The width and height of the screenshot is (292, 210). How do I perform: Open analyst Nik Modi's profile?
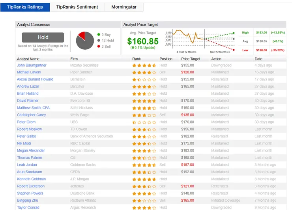[24, 143]
